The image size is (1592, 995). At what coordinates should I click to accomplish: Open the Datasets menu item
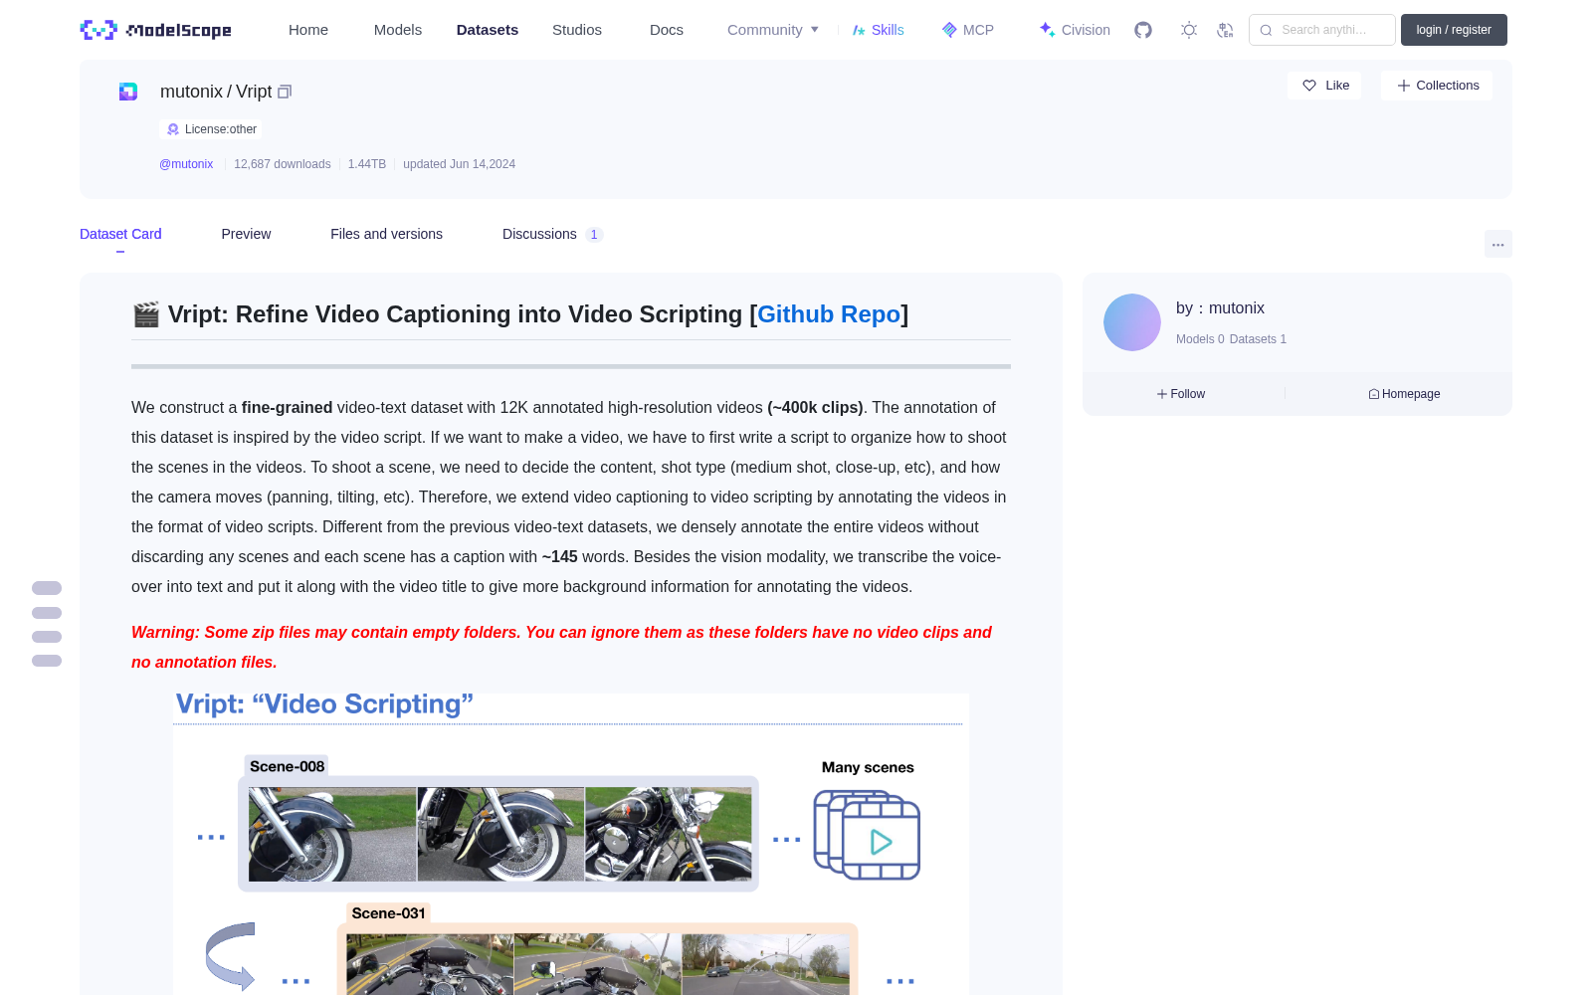488,30
